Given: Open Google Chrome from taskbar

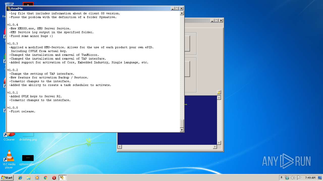Looking at the screenshot, I should pos(45,178).
